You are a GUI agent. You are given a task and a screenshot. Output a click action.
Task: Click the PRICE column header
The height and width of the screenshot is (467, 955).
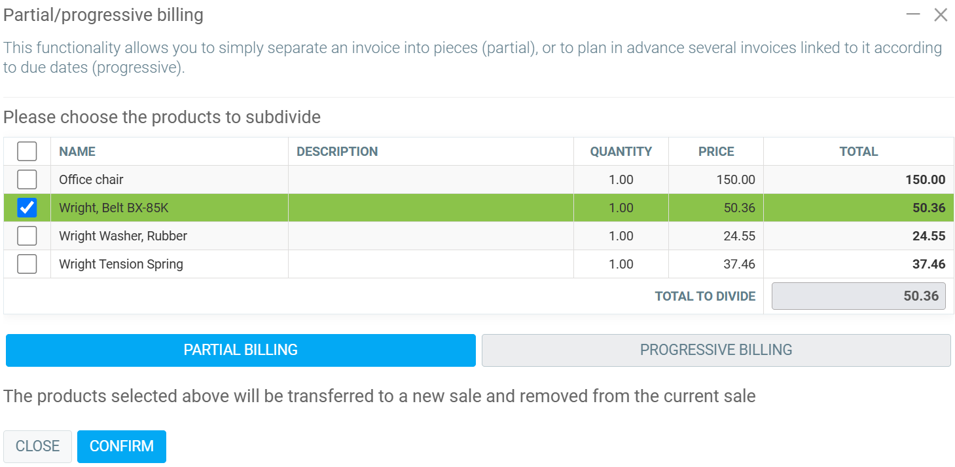(x=716, y=151)
